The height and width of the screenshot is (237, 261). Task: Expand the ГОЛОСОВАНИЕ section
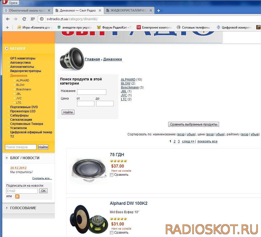tap(23, 208)
